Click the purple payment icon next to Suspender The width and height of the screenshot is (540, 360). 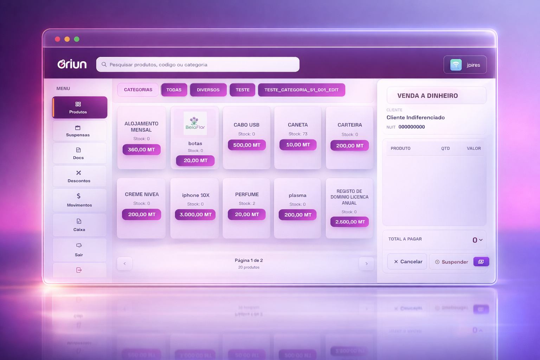(481, 262)
